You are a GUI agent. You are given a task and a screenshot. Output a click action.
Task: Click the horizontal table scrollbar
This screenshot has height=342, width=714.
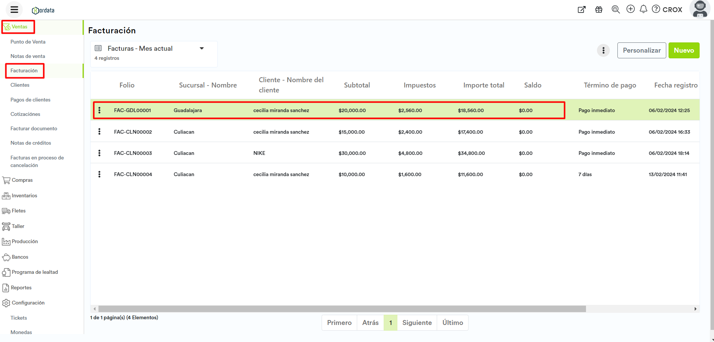[x=341, y=309]
